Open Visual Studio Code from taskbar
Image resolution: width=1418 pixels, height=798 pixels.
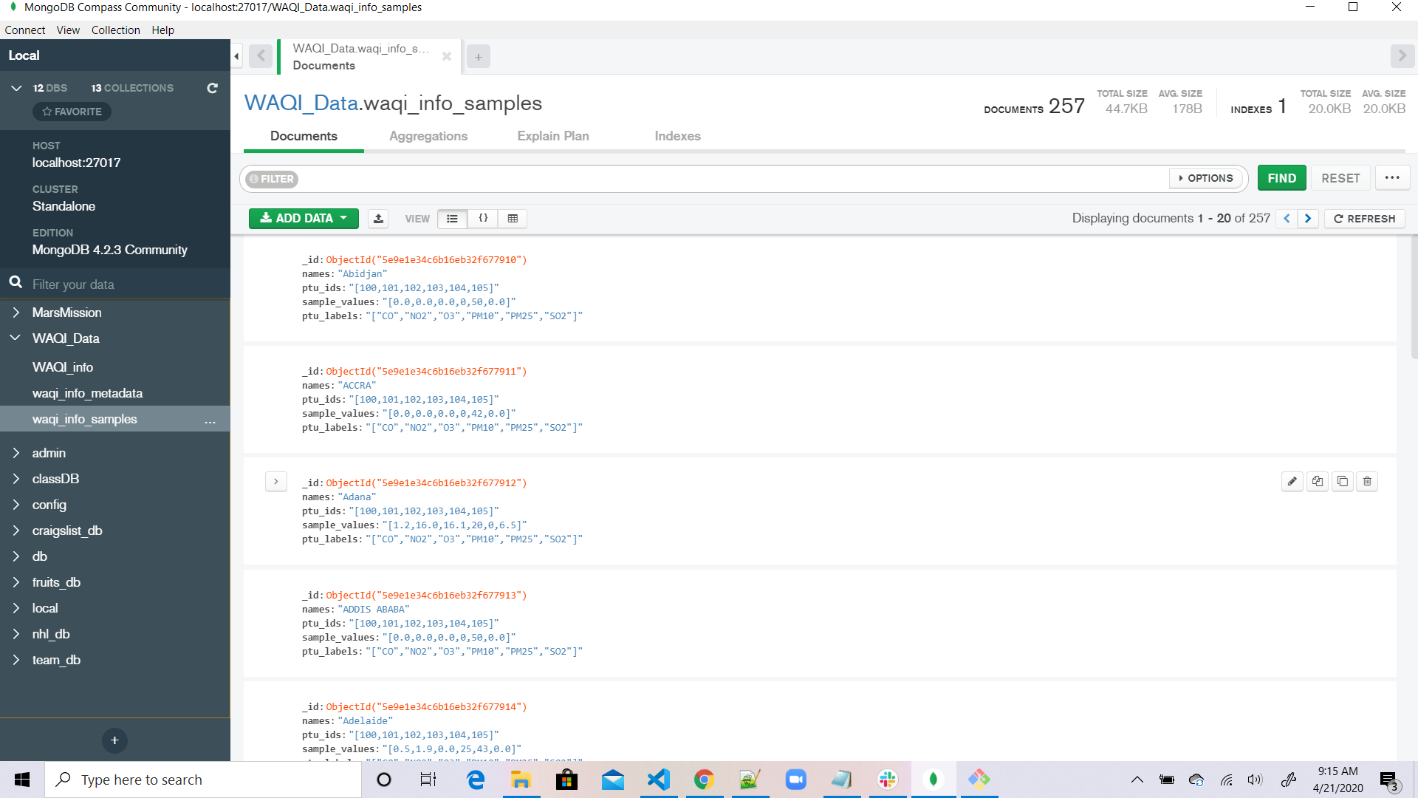[x=658, y=780]
